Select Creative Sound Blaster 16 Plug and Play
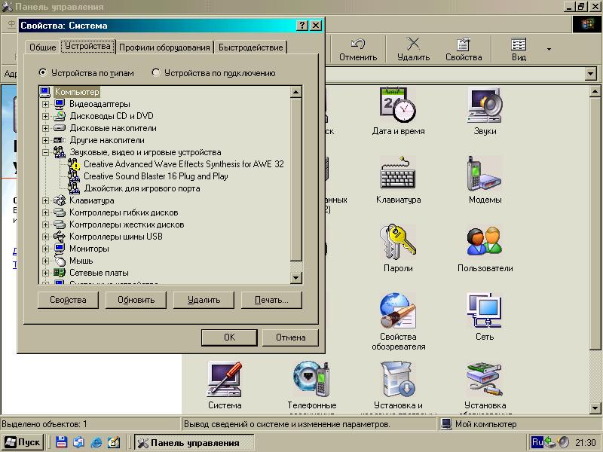The height and width of the screenshot is (452, 603). (156, 176)
